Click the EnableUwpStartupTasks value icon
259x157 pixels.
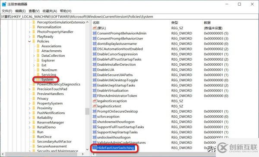point(95,85)
